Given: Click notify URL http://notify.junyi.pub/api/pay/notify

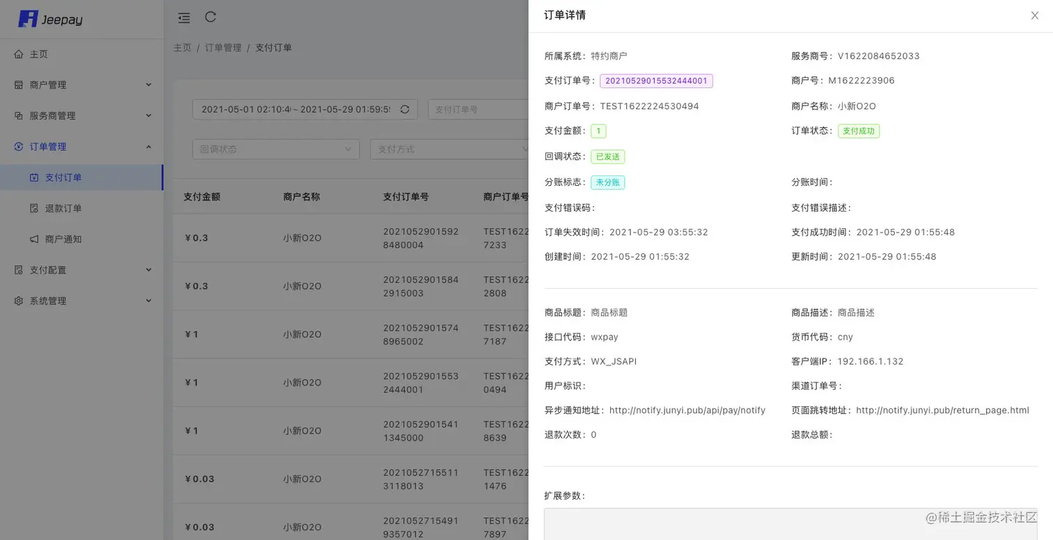Looking at the screenshot, I should pos(687,411).
